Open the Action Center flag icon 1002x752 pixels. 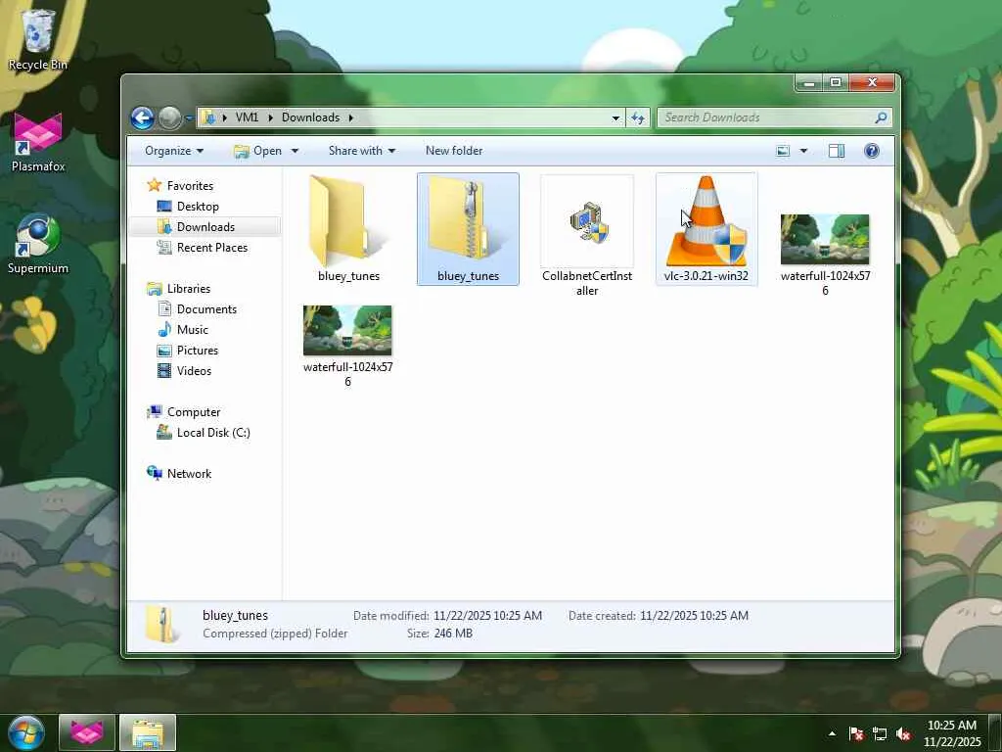point(855,733)
